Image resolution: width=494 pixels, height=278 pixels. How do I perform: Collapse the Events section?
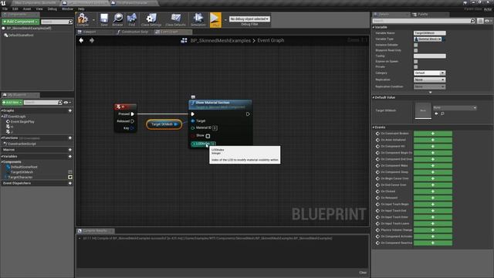tap(374, 127)
